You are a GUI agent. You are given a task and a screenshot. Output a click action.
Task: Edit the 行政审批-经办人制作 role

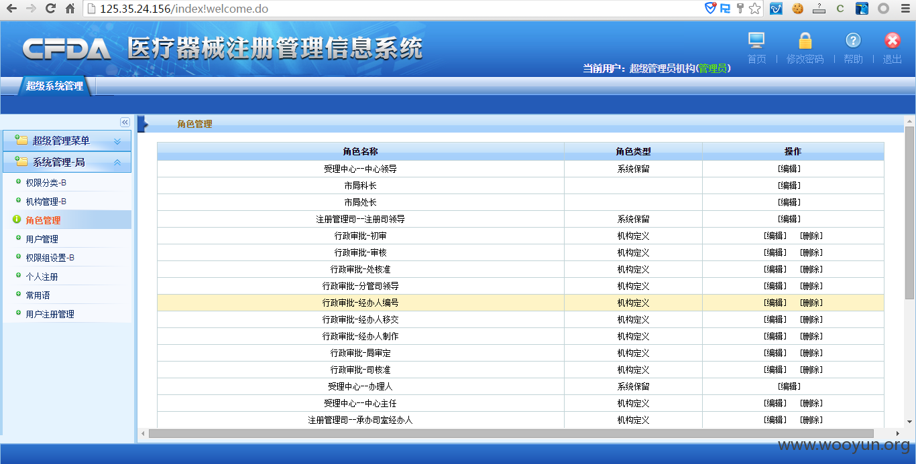pyautogui.click(x=775, y=336)
